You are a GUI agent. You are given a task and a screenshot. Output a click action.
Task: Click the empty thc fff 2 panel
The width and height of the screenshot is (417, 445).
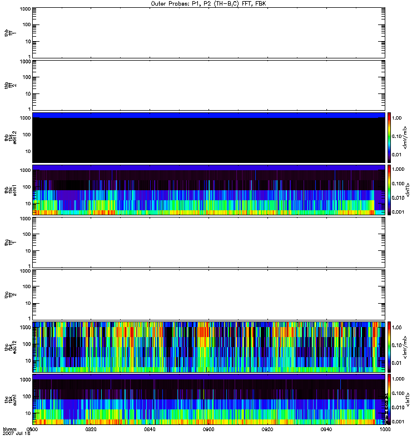tap(209, 294)
